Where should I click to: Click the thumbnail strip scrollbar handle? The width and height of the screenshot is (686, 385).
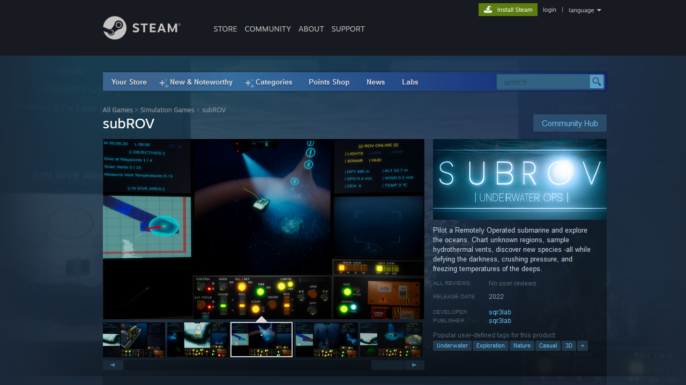click(387, 365)
